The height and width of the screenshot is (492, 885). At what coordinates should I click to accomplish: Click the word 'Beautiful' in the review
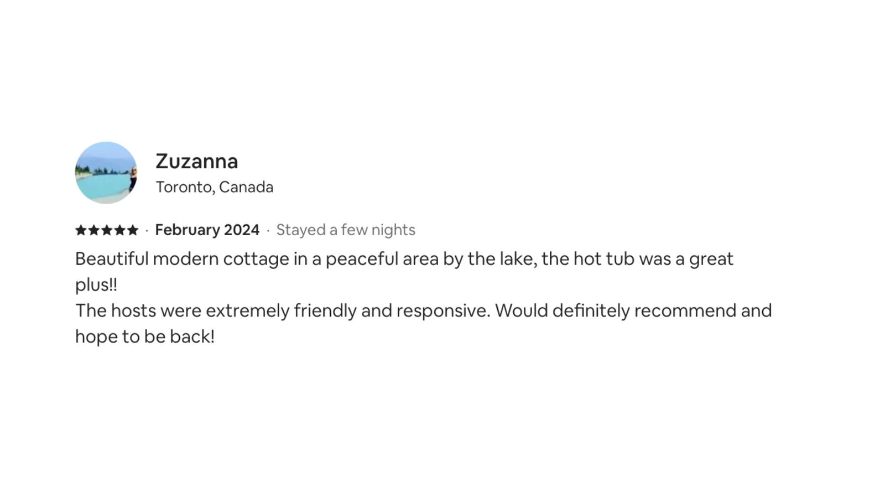pyautogui.click(x=112, y=259)
